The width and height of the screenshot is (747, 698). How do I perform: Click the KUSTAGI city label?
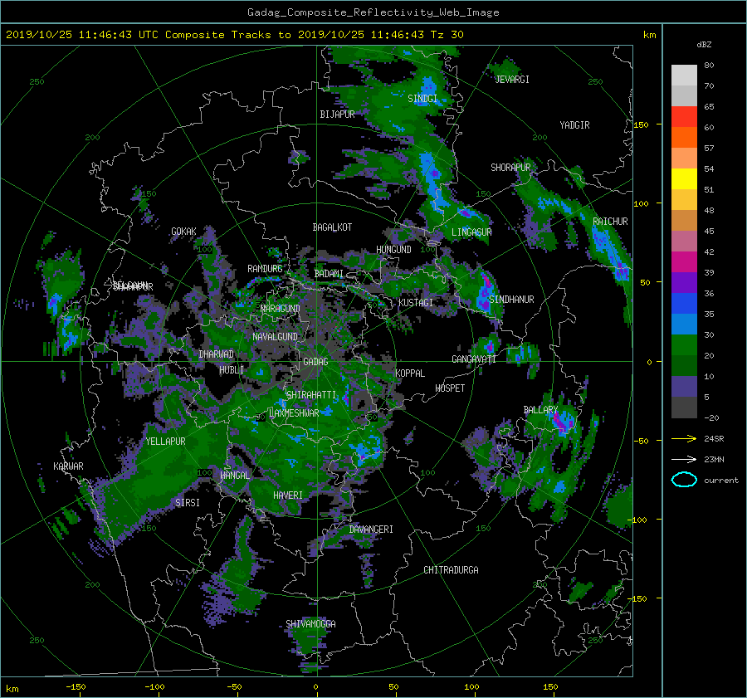(x=416, y=303)
